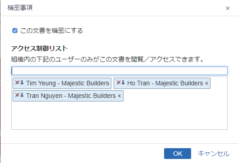Click the この文書を機密にする label text
238x163 pixels.
(x=51, y=31)
